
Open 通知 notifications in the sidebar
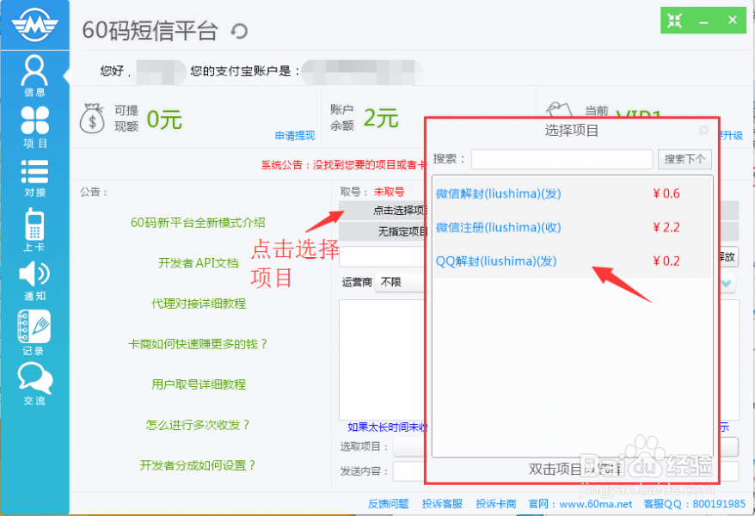click(34, 278)
